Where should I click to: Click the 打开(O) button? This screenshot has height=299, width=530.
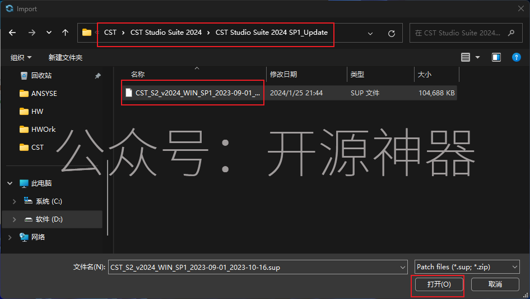[x=439, y=284]
